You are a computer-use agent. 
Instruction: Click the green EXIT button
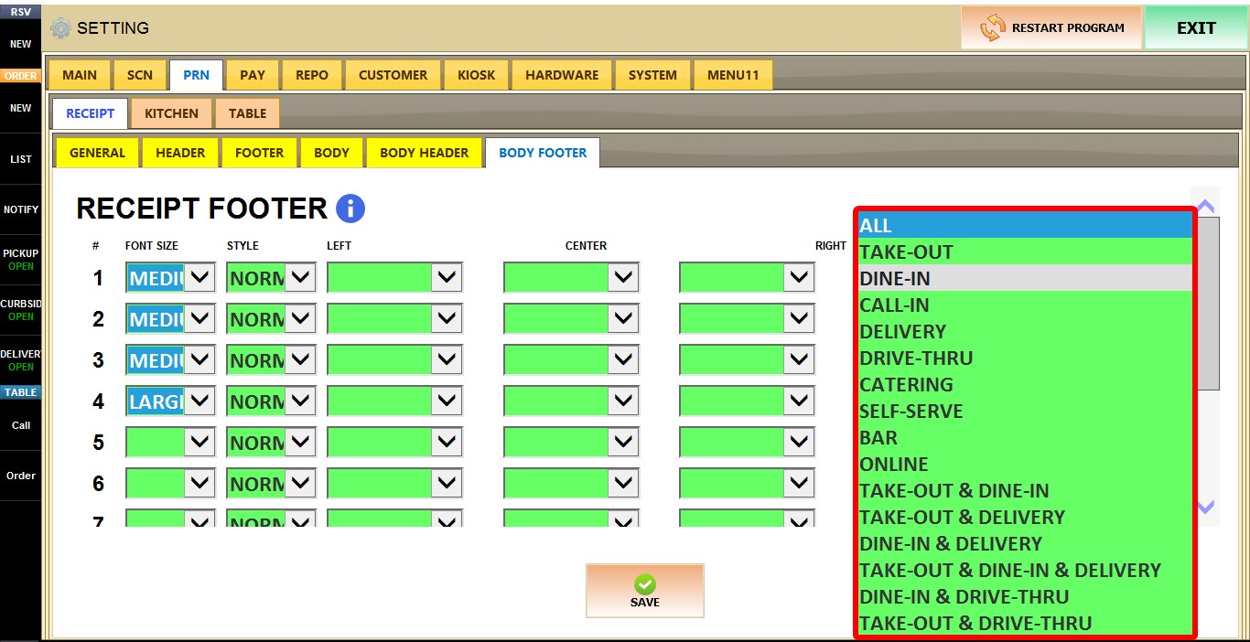1196,27
